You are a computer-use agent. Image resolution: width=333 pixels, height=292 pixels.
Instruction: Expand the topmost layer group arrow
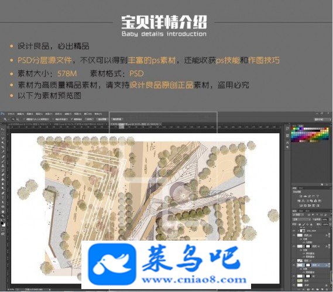(x=298, y=231)
